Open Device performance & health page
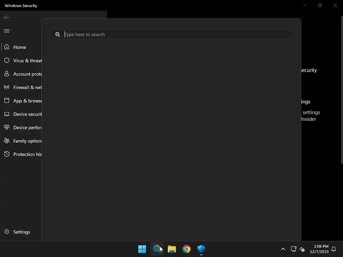 (x=21, y=127)
